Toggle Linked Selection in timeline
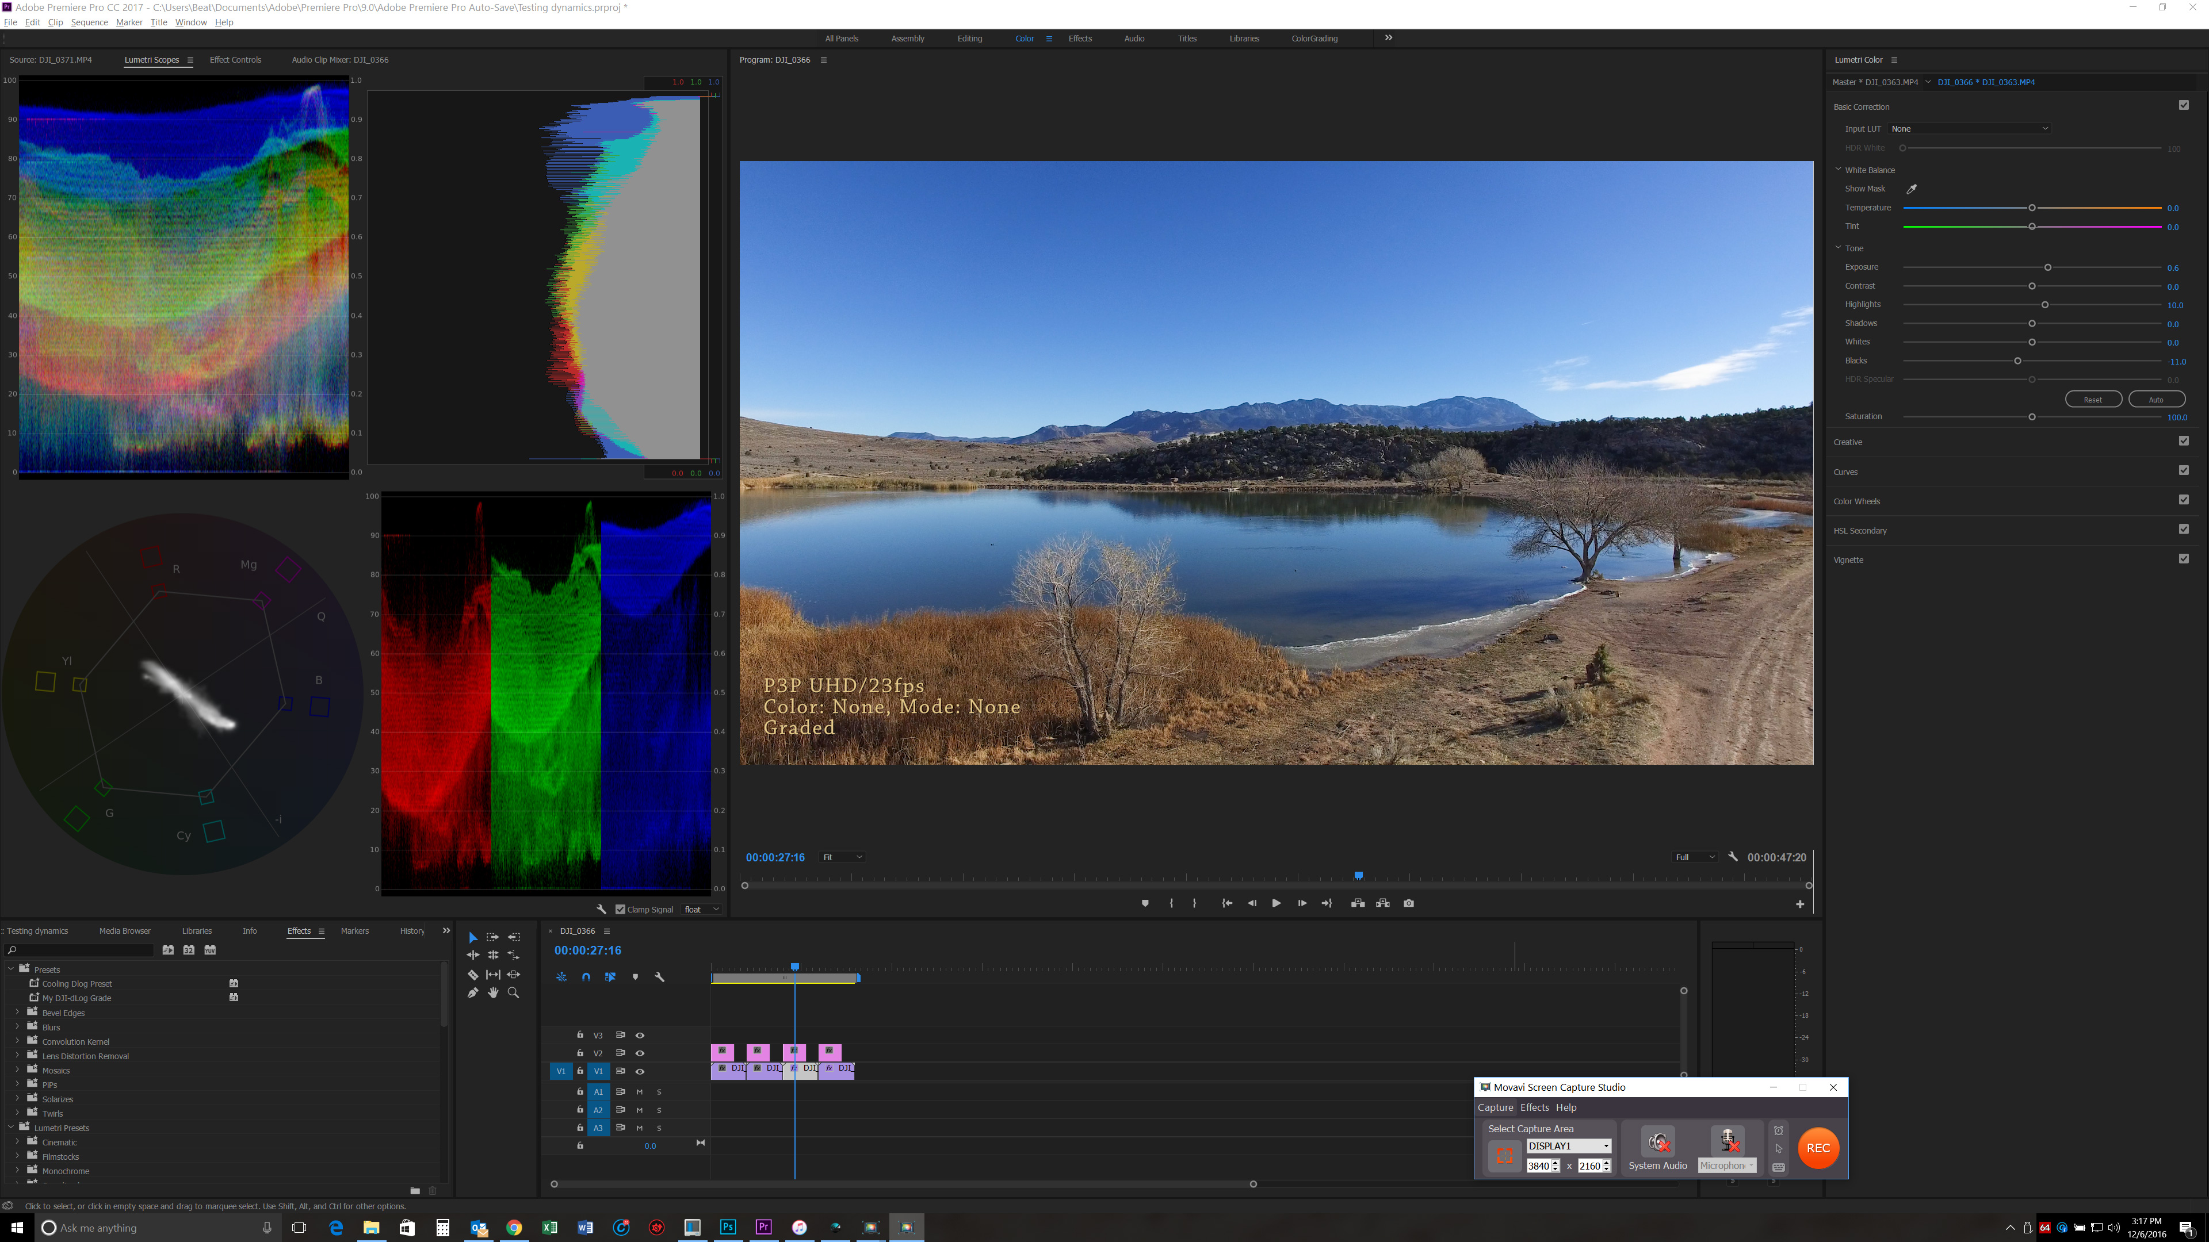The height and width of the screenshot is (1242, 2209). 610,976
